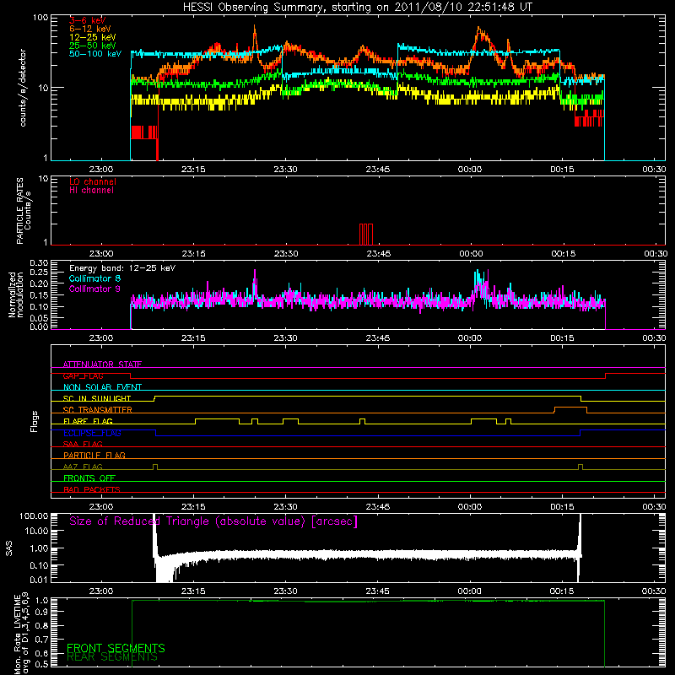Select the ATTENUATOR_STATE flag label
Viewport: 675px width, 675px height.
coord(102,364)
